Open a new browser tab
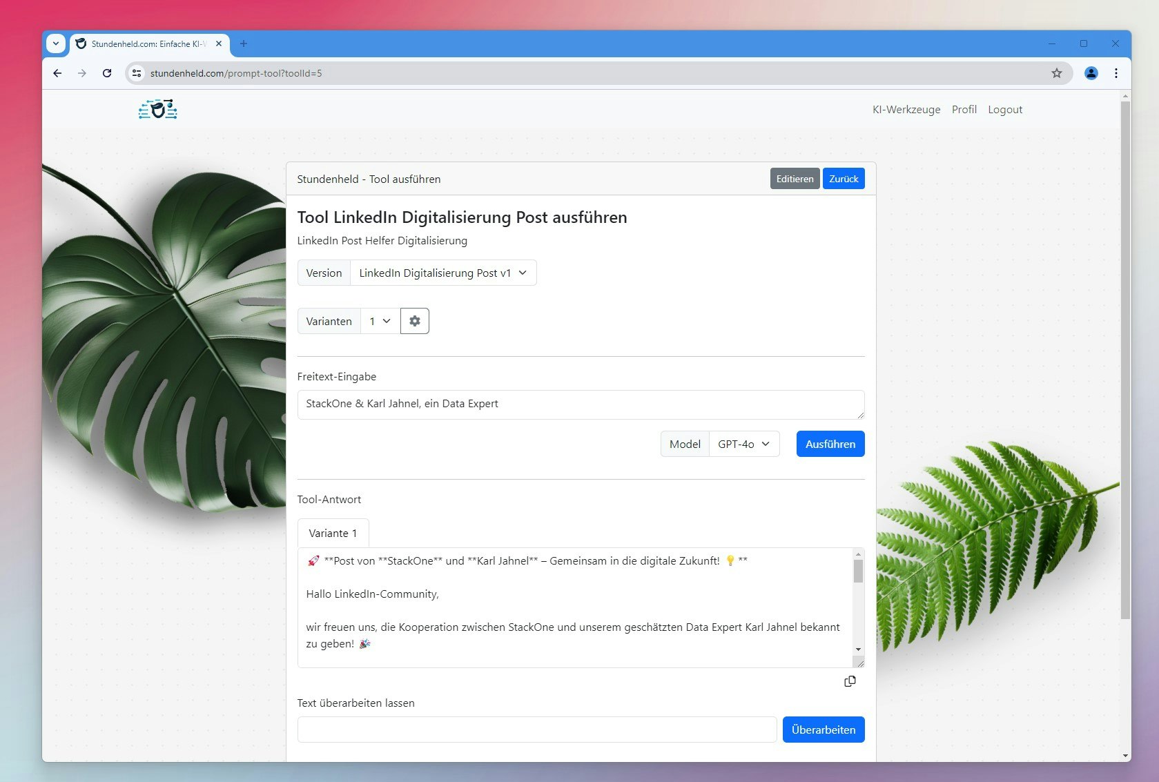 [243, 43]
